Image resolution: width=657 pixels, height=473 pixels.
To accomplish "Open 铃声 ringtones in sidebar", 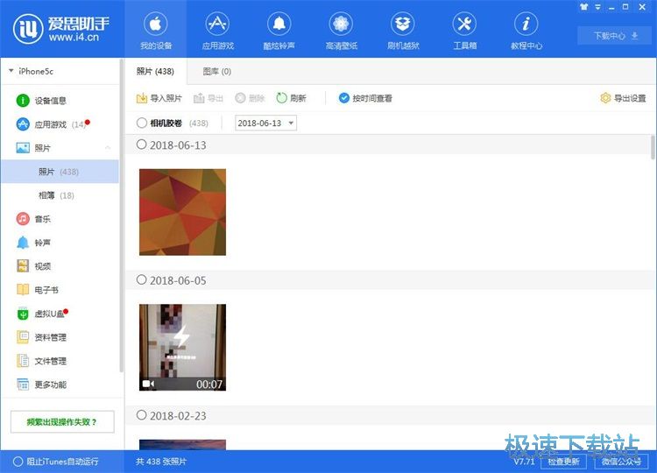I will click(33, 243).
